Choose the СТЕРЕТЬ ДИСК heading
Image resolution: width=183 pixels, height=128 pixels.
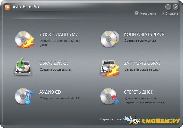click(139, 92)
